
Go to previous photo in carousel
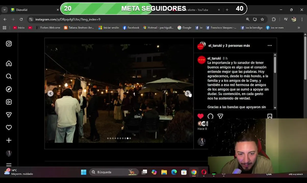(x=50, y=94)
